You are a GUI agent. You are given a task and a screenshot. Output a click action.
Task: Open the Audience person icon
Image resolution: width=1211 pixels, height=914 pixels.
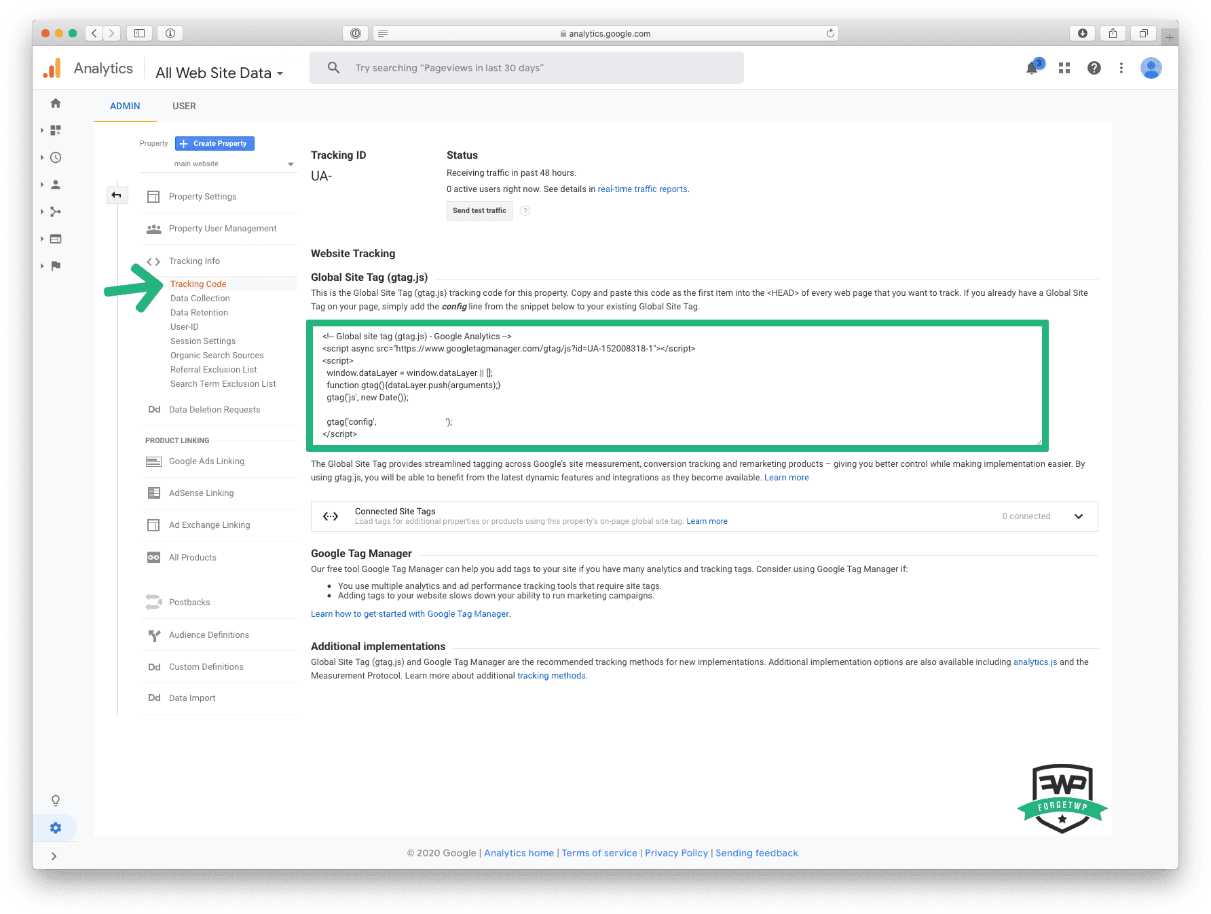tap(56, 185)
